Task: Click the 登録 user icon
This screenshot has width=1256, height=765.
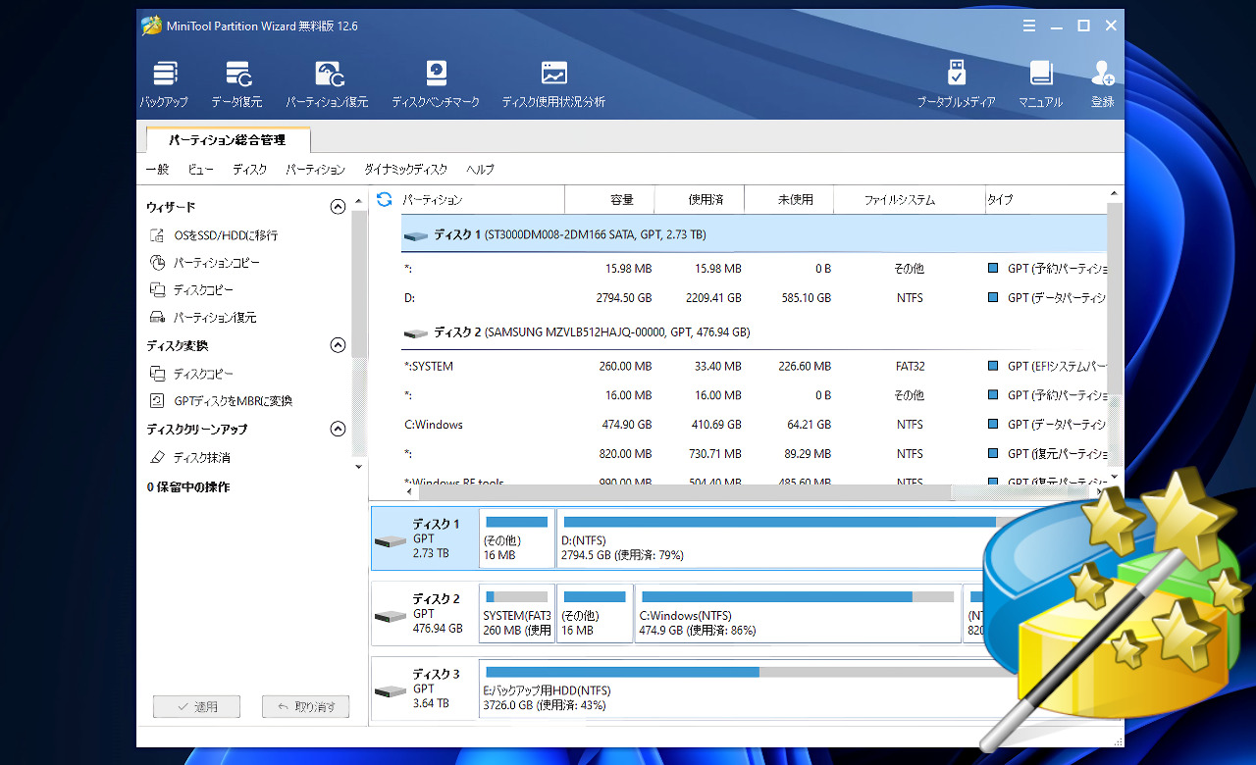Action: (1102, 84)
